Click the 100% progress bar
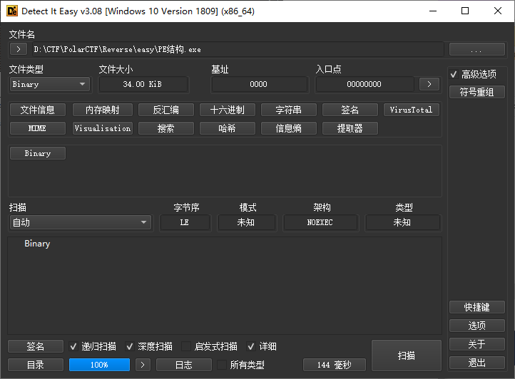 100,365
